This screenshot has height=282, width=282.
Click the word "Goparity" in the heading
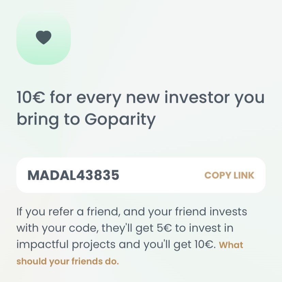(x=120, y=119)
